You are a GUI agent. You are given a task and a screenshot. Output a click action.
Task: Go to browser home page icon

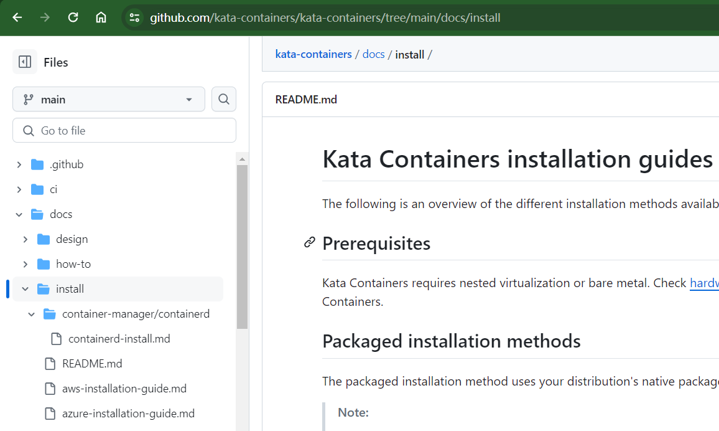pyautogui.click(x=101, y=17)
